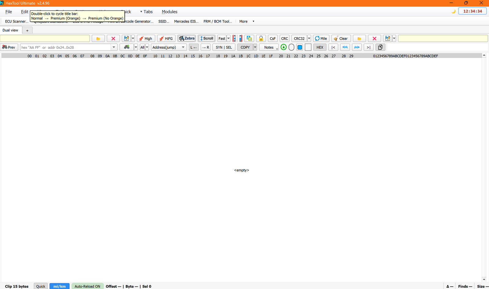489x289 pixels.
Task: Click the COPY button
Action: point(245,47)
